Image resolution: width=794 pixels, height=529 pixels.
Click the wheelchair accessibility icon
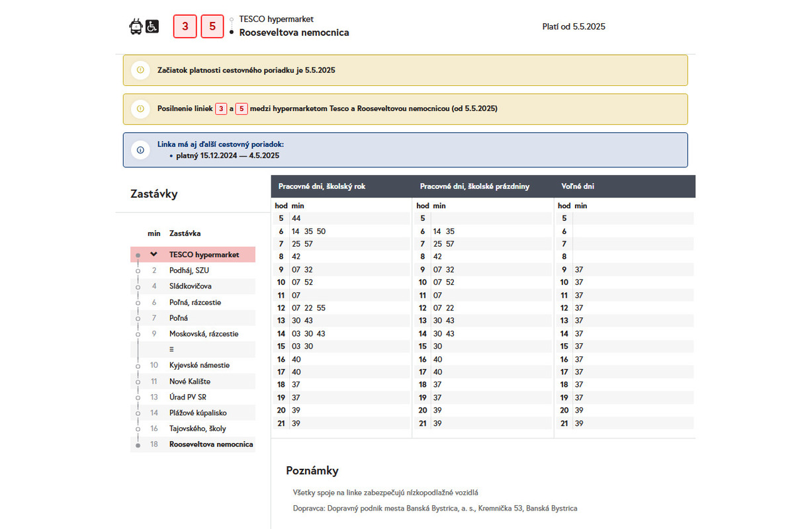click(152, 27)
